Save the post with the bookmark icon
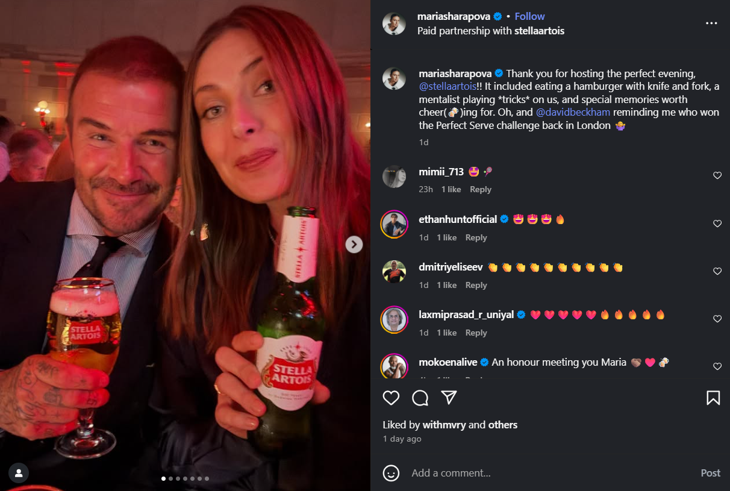 tap(713, 398)
